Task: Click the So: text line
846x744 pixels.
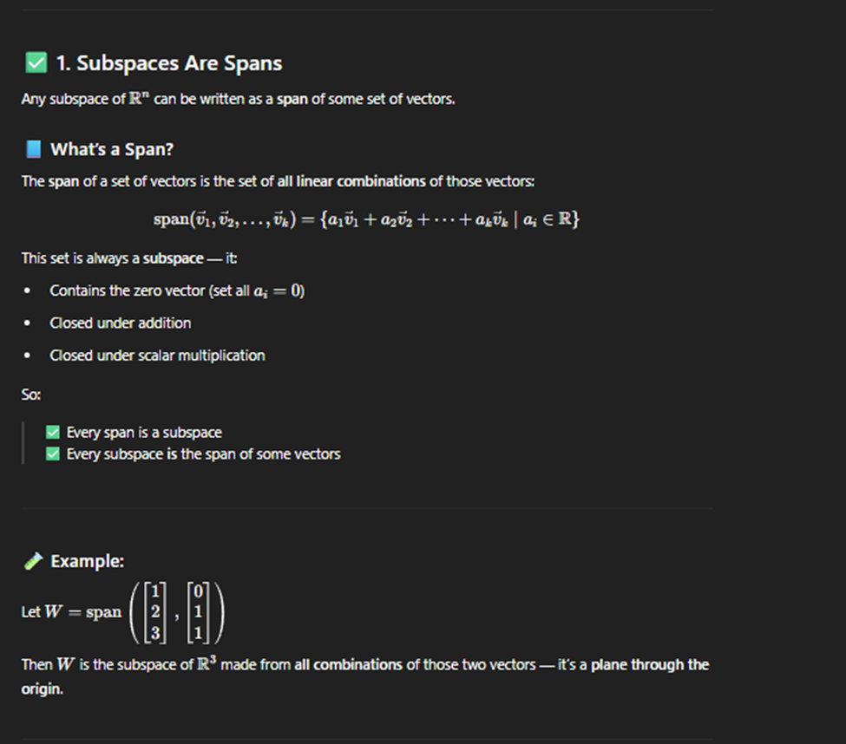Action: pos(30,395)
